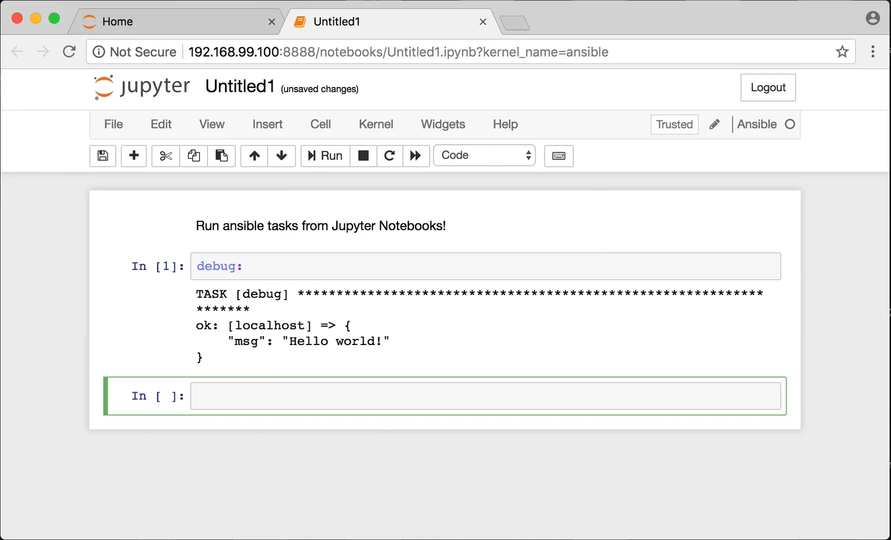The width and height of the screenshot is (891, 540).
Task: Open the Edit menu
Action: (161, 124)
